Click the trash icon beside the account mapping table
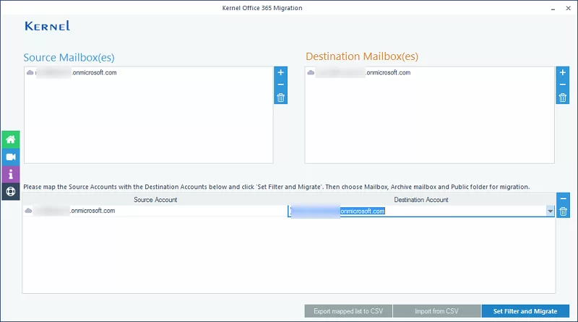The width and height of the screenshot is (578, 322). 563,212
